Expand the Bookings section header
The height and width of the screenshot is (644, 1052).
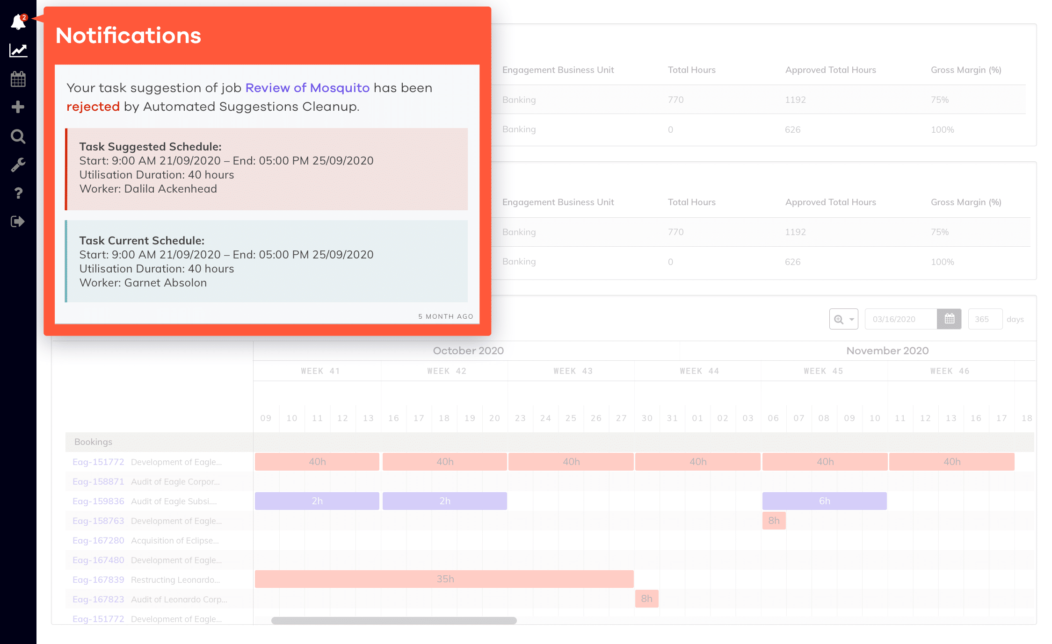click(x=93, y=442)
